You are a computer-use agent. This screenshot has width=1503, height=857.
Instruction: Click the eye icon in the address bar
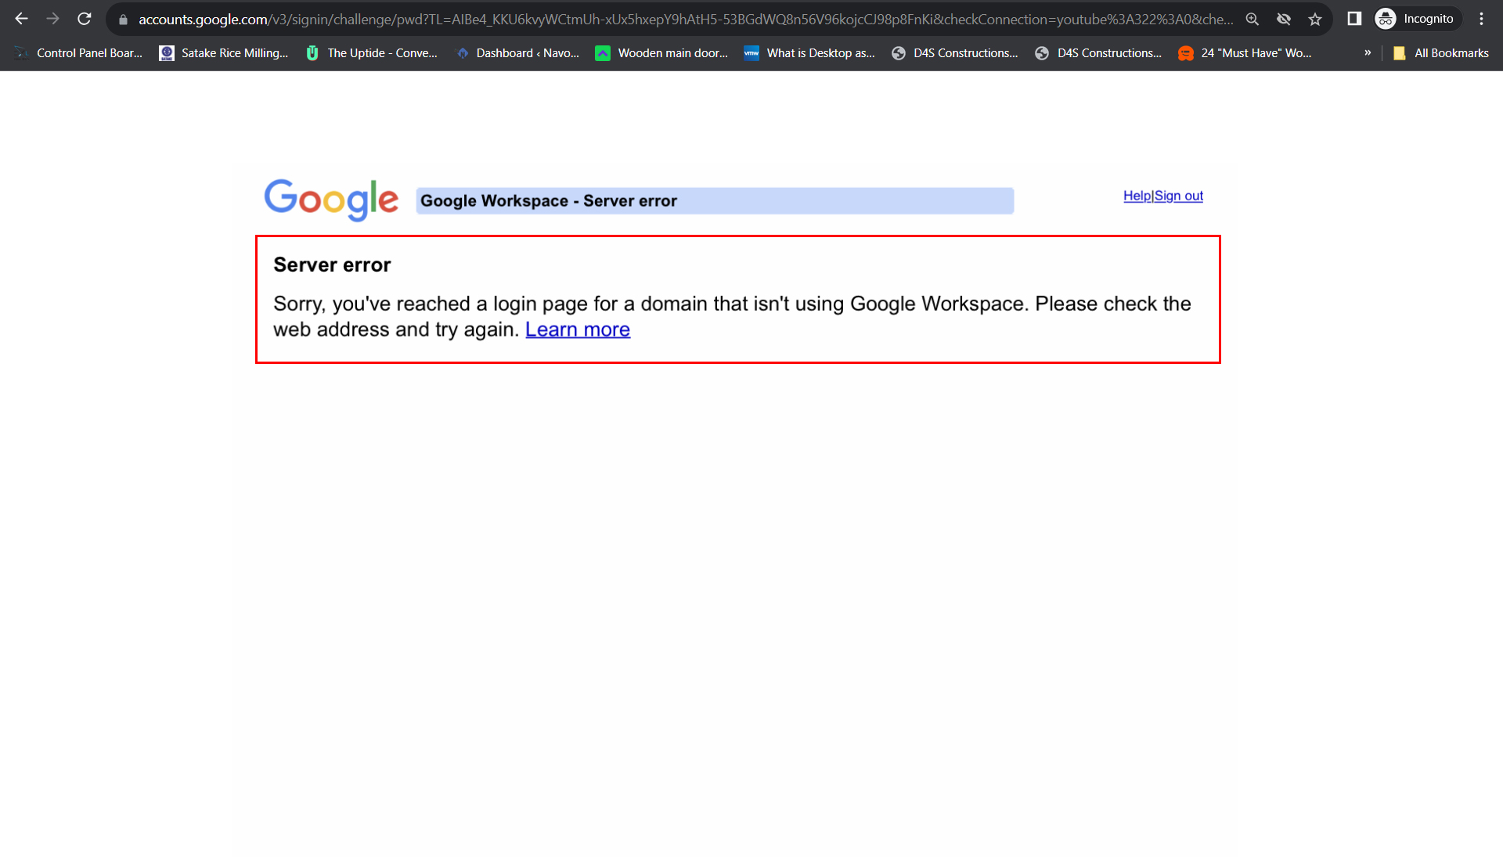pyautogui.click(x=1284, y=19)
